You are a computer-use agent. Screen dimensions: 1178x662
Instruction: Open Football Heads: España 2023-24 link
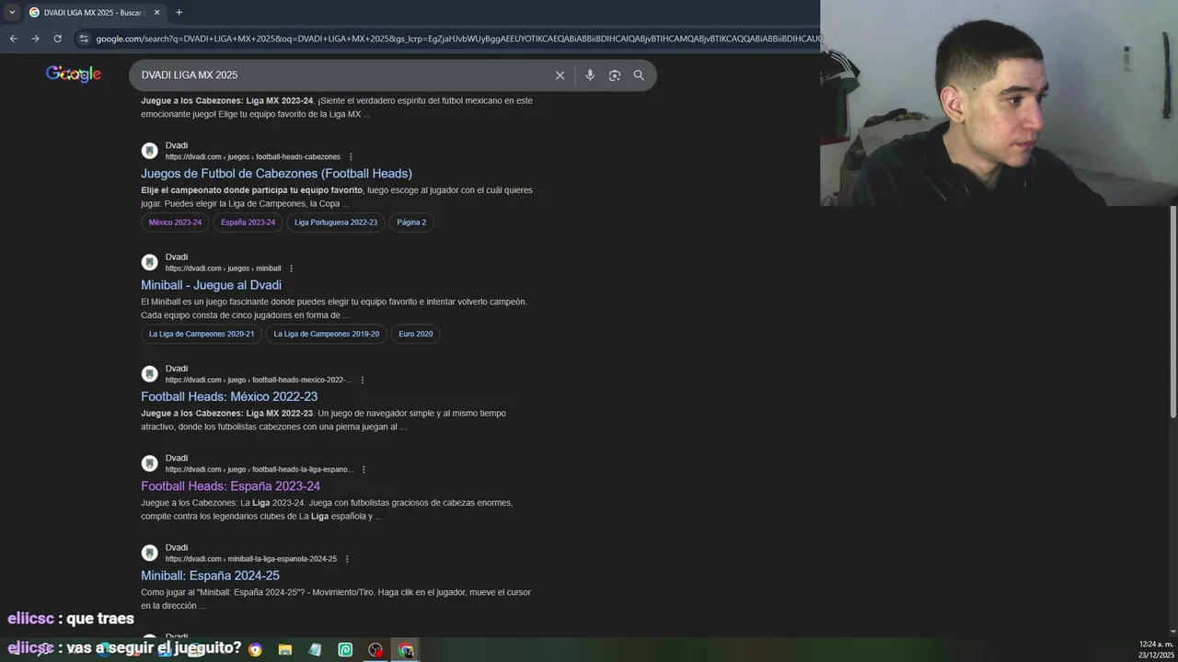[230, 485]
